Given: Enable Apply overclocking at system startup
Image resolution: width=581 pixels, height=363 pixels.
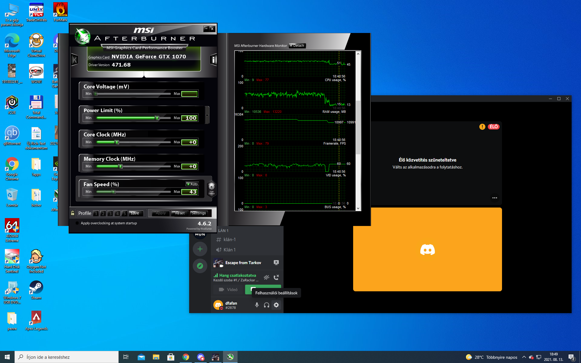Looking at the screenshot, I should coord(77,223).
